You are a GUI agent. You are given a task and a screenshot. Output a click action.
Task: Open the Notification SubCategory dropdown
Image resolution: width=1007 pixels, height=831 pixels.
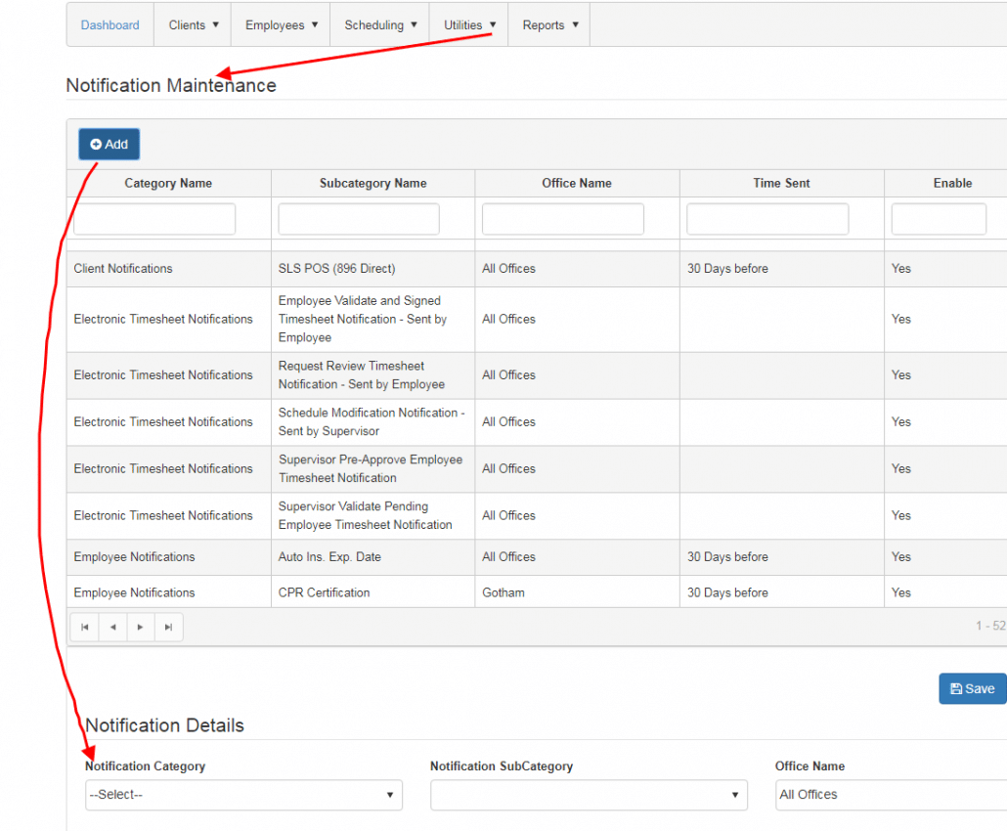tap(589, 795)
